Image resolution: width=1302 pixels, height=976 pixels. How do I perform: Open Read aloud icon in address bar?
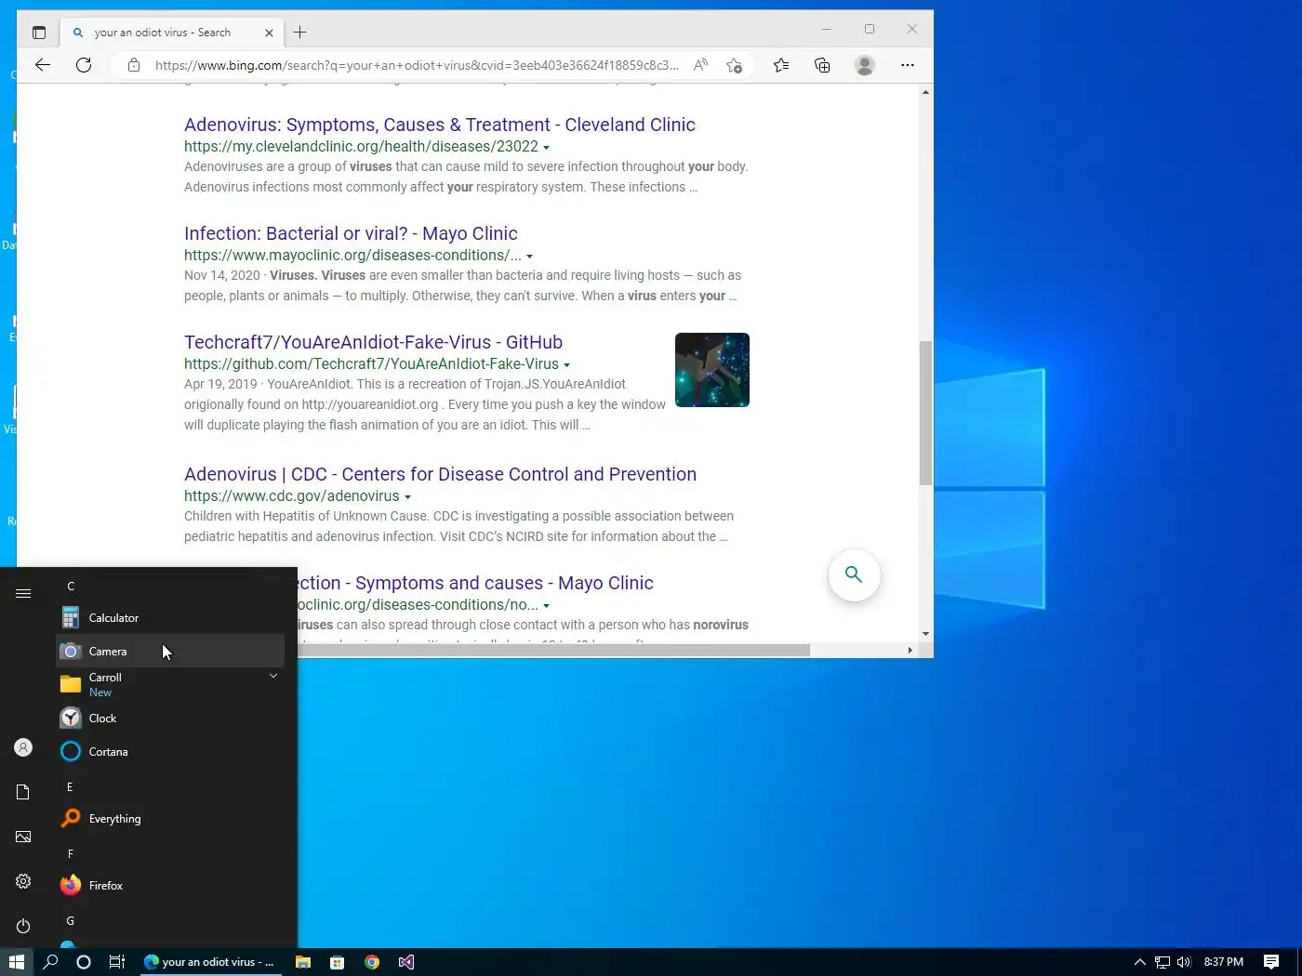700,65
